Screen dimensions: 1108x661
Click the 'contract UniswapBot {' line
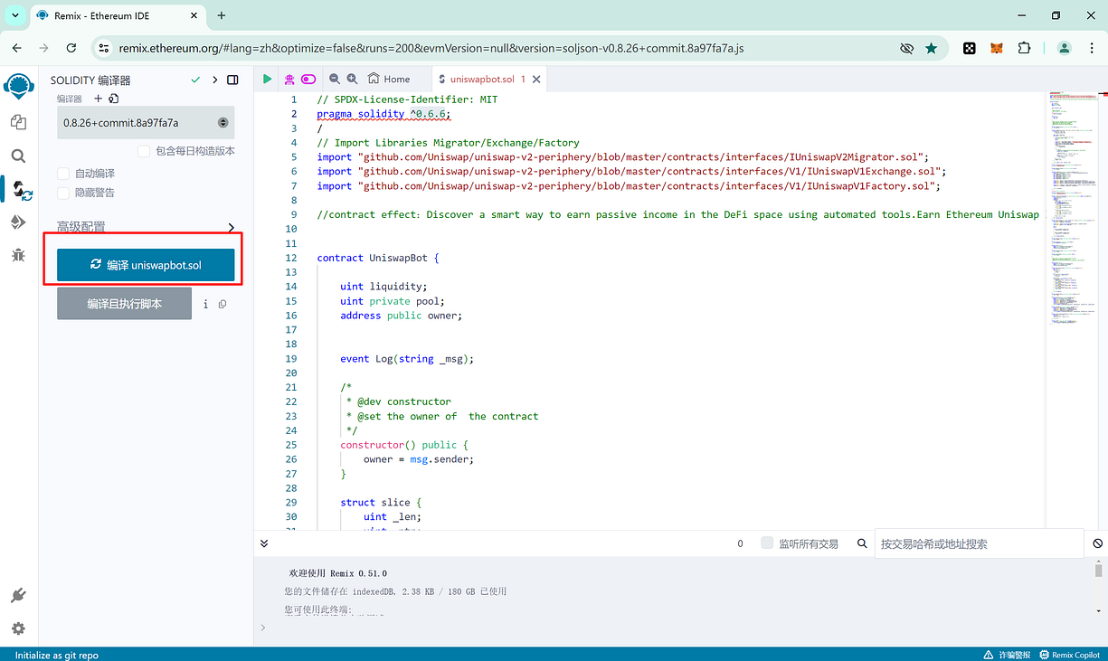point(378,258)
